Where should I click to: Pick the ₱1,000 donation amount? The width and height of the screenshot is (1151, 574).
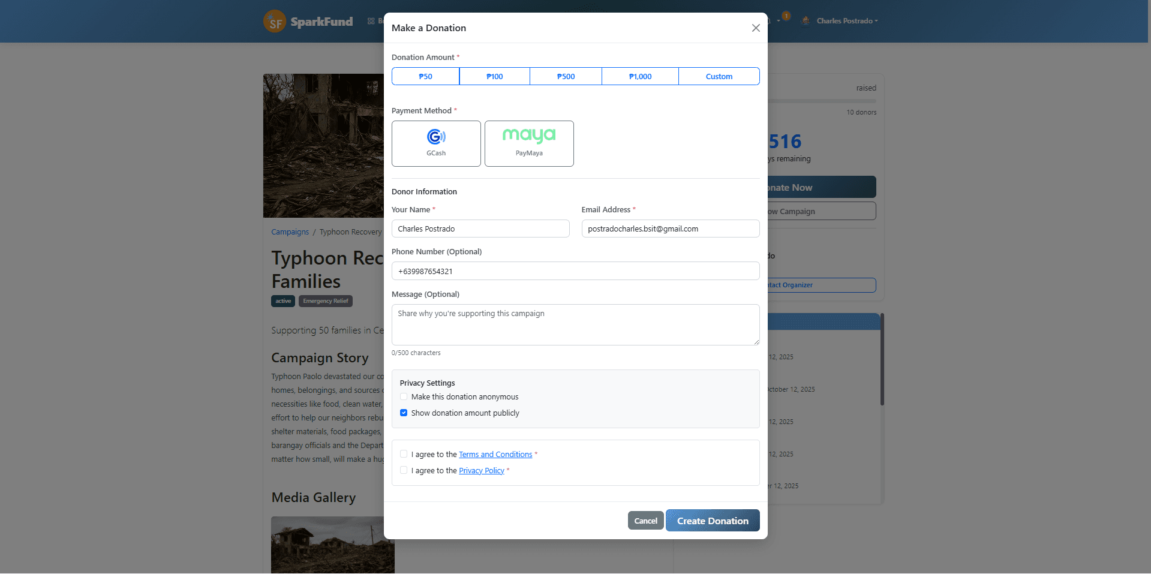pyautogui.click(x=640, y=76)
